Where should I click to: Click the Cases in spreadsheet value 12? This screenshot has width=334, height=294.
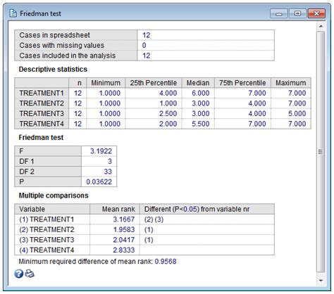pyautogui.click(x=146, y=35)
